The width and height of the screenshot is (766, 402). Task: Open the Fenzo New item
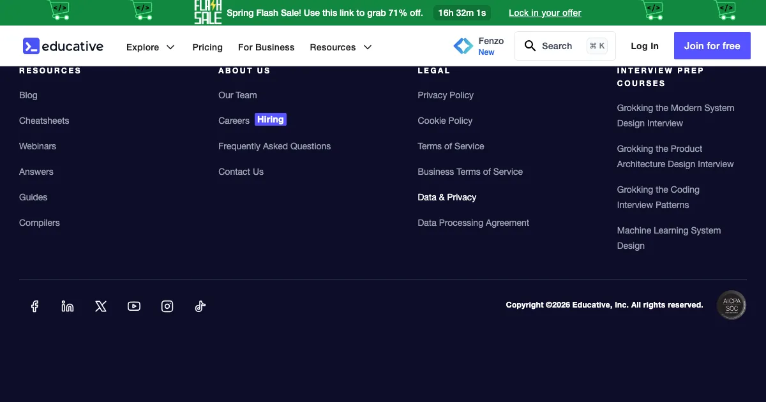[479, 46]
